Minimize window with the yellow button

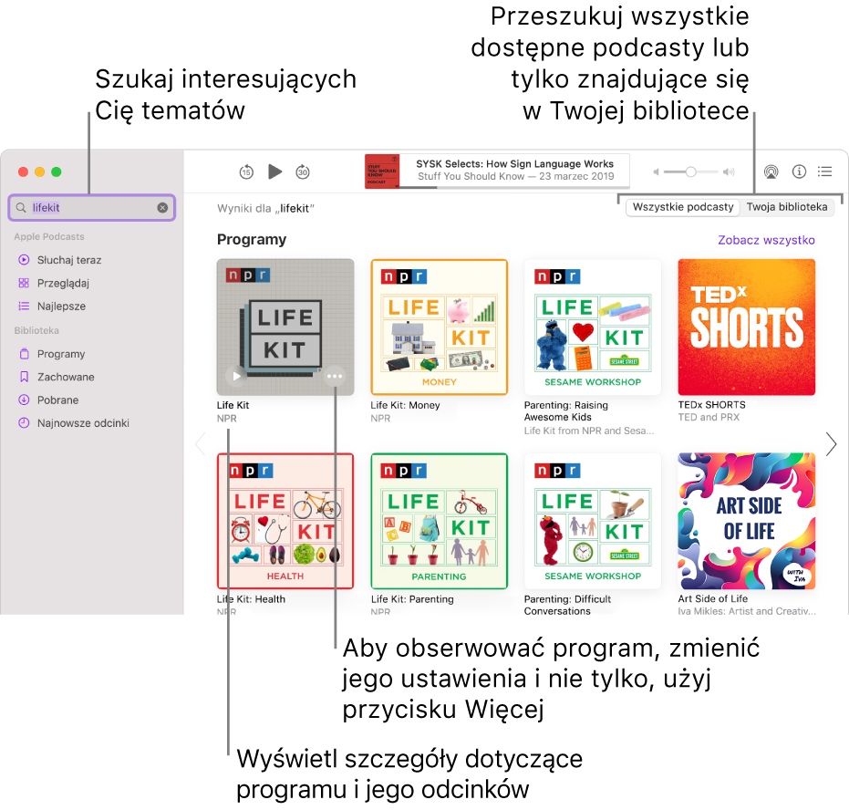39,171
